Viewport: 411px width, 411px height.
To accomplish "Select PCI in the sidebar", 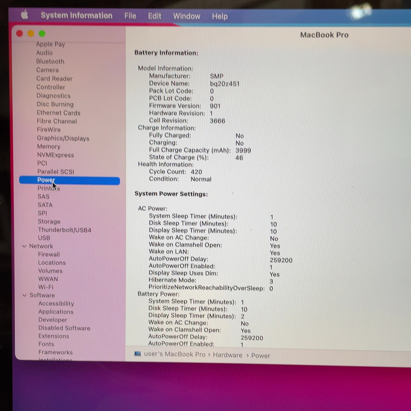I will tap(42, 163).
